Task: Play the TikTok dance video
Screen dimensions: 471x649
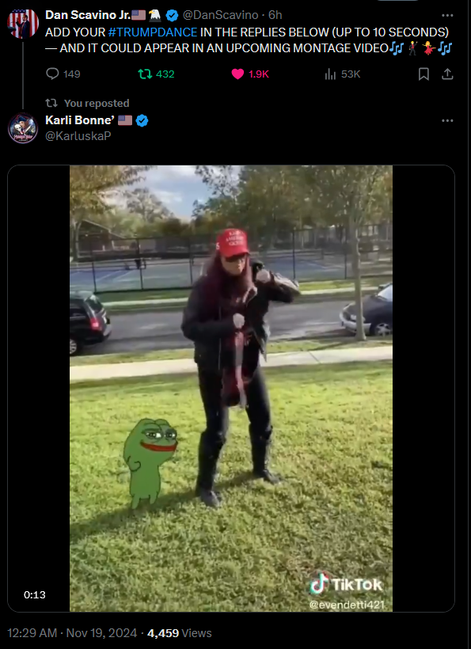Action: [231, 389]
